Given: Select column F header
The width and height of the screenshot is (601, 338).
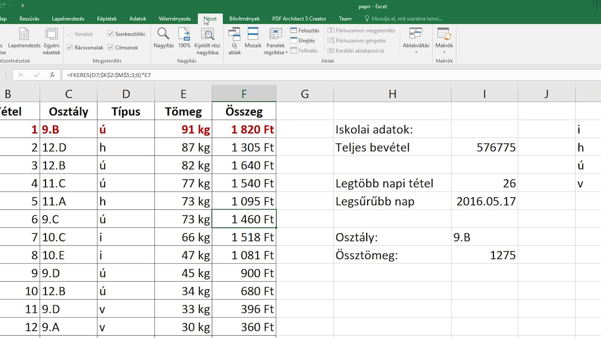Looking at the screenshot, I should pos(244,94).
